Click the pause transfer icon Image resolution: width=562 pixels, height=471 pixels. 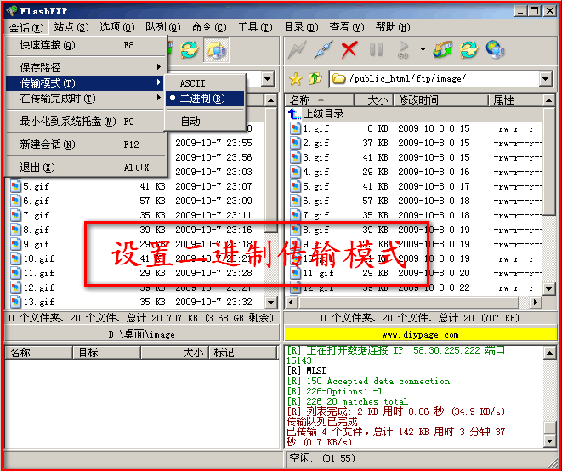tap(376, 49)
